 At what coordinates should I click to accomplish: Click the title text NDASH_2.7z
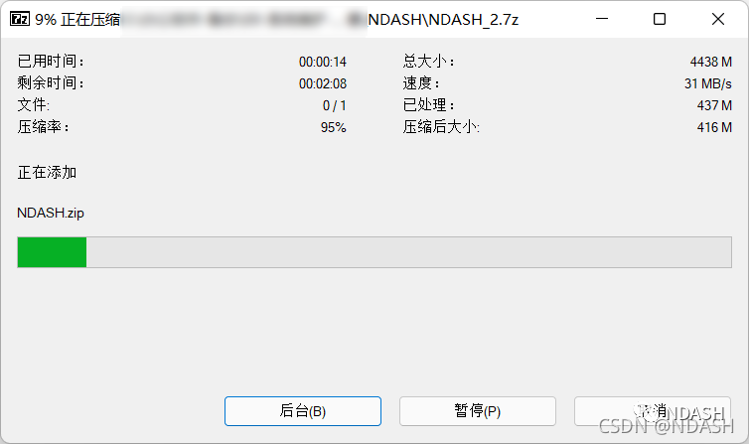(x=474, y=20)
